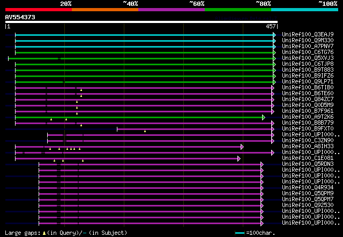Click the cyan ~100% legend segment
The image size is (343, 237).
pos(304,9)
